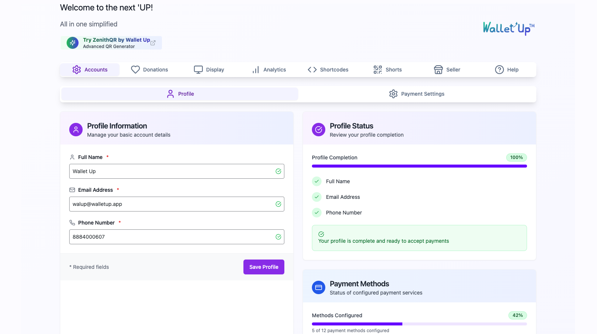
Task: Click the Payment Methods card icon
Action: pos(319,287)
